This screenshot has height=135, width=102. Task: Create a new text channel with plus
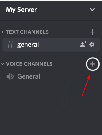point(92,32)
